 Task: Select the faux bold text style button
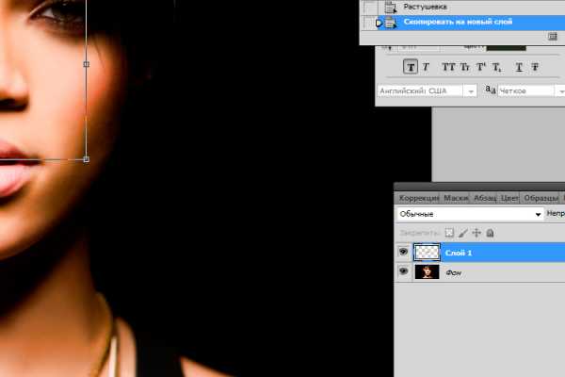pos(411,67)
